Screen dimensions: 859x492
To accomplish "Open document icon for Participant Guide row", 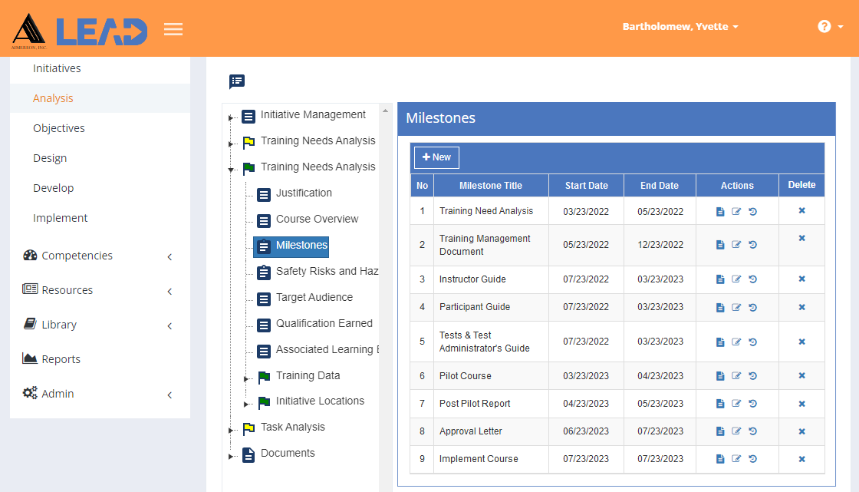I will tap(720, 308).
